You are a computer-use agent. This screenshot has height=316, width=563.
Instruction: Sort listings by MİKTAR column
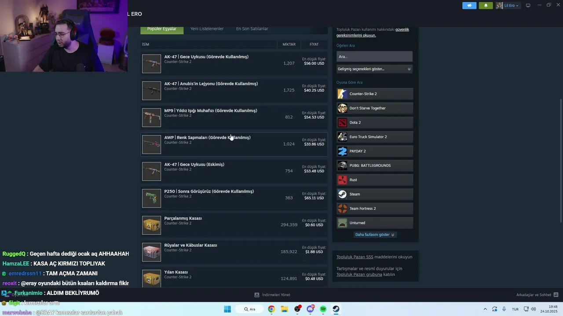pos(289,44)
